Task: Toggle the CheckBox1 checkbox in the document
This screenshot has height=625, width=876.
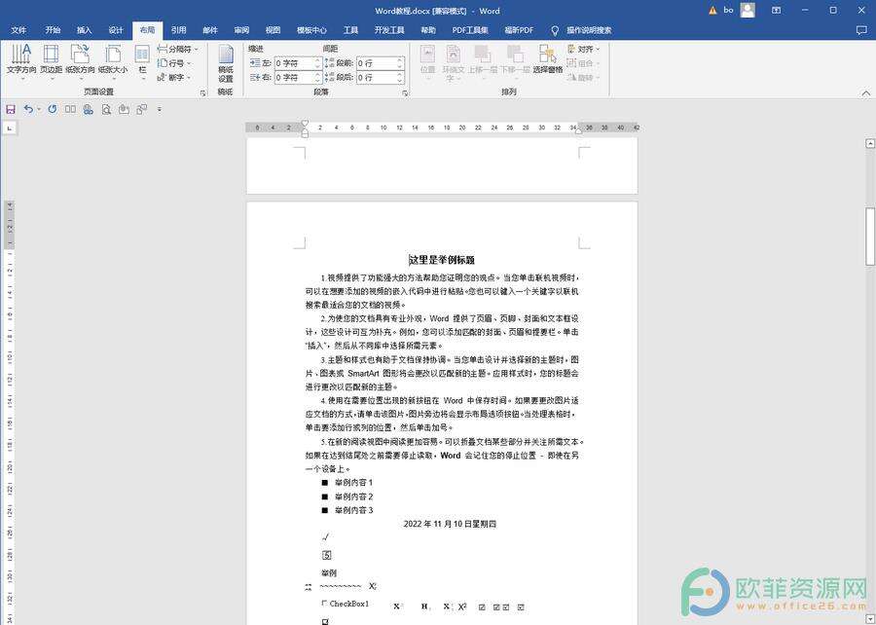Action: pos(324,604)
